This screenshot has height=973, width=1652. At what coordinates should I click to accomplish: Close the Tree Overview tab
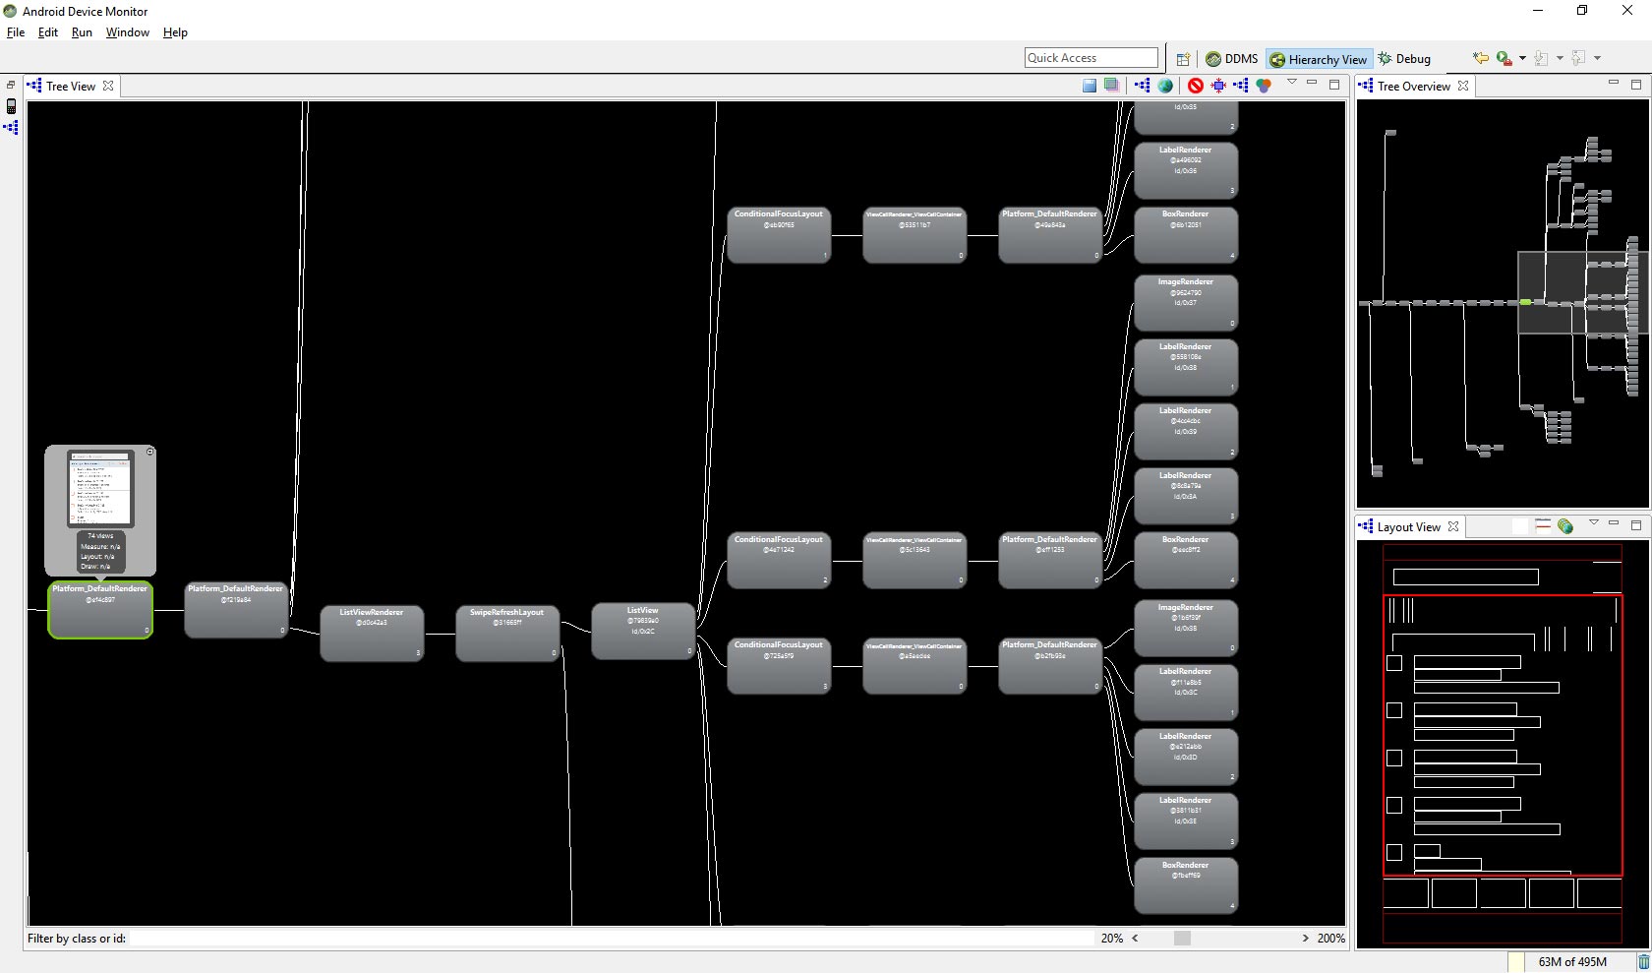pyautogui.click(x=1463, y=86)
